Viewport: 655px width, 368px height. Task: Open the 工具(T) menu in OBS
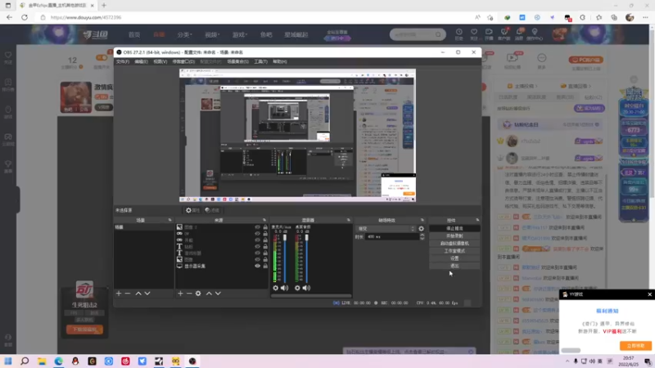pos(260,61)
